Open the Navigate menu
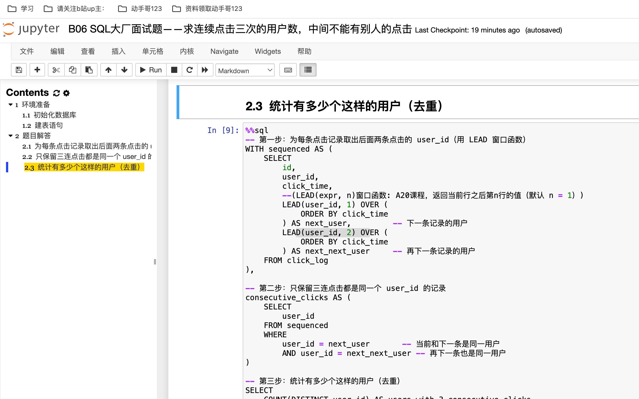Viewport: 639px width, 399px height. coord(224,51)
